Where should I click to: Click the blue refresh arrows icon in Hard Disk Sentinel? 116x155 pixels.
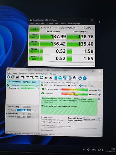coord(8,77)
